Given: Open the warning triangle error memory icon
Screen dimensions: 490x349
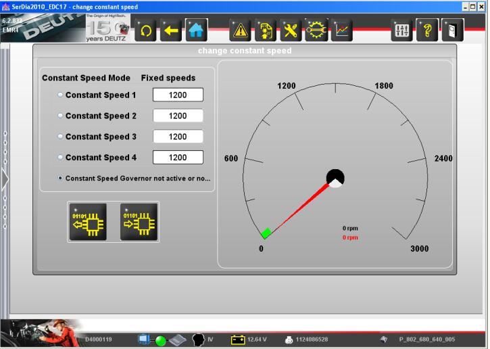Looking at the screenshot, I should click(x=240, y=30).
